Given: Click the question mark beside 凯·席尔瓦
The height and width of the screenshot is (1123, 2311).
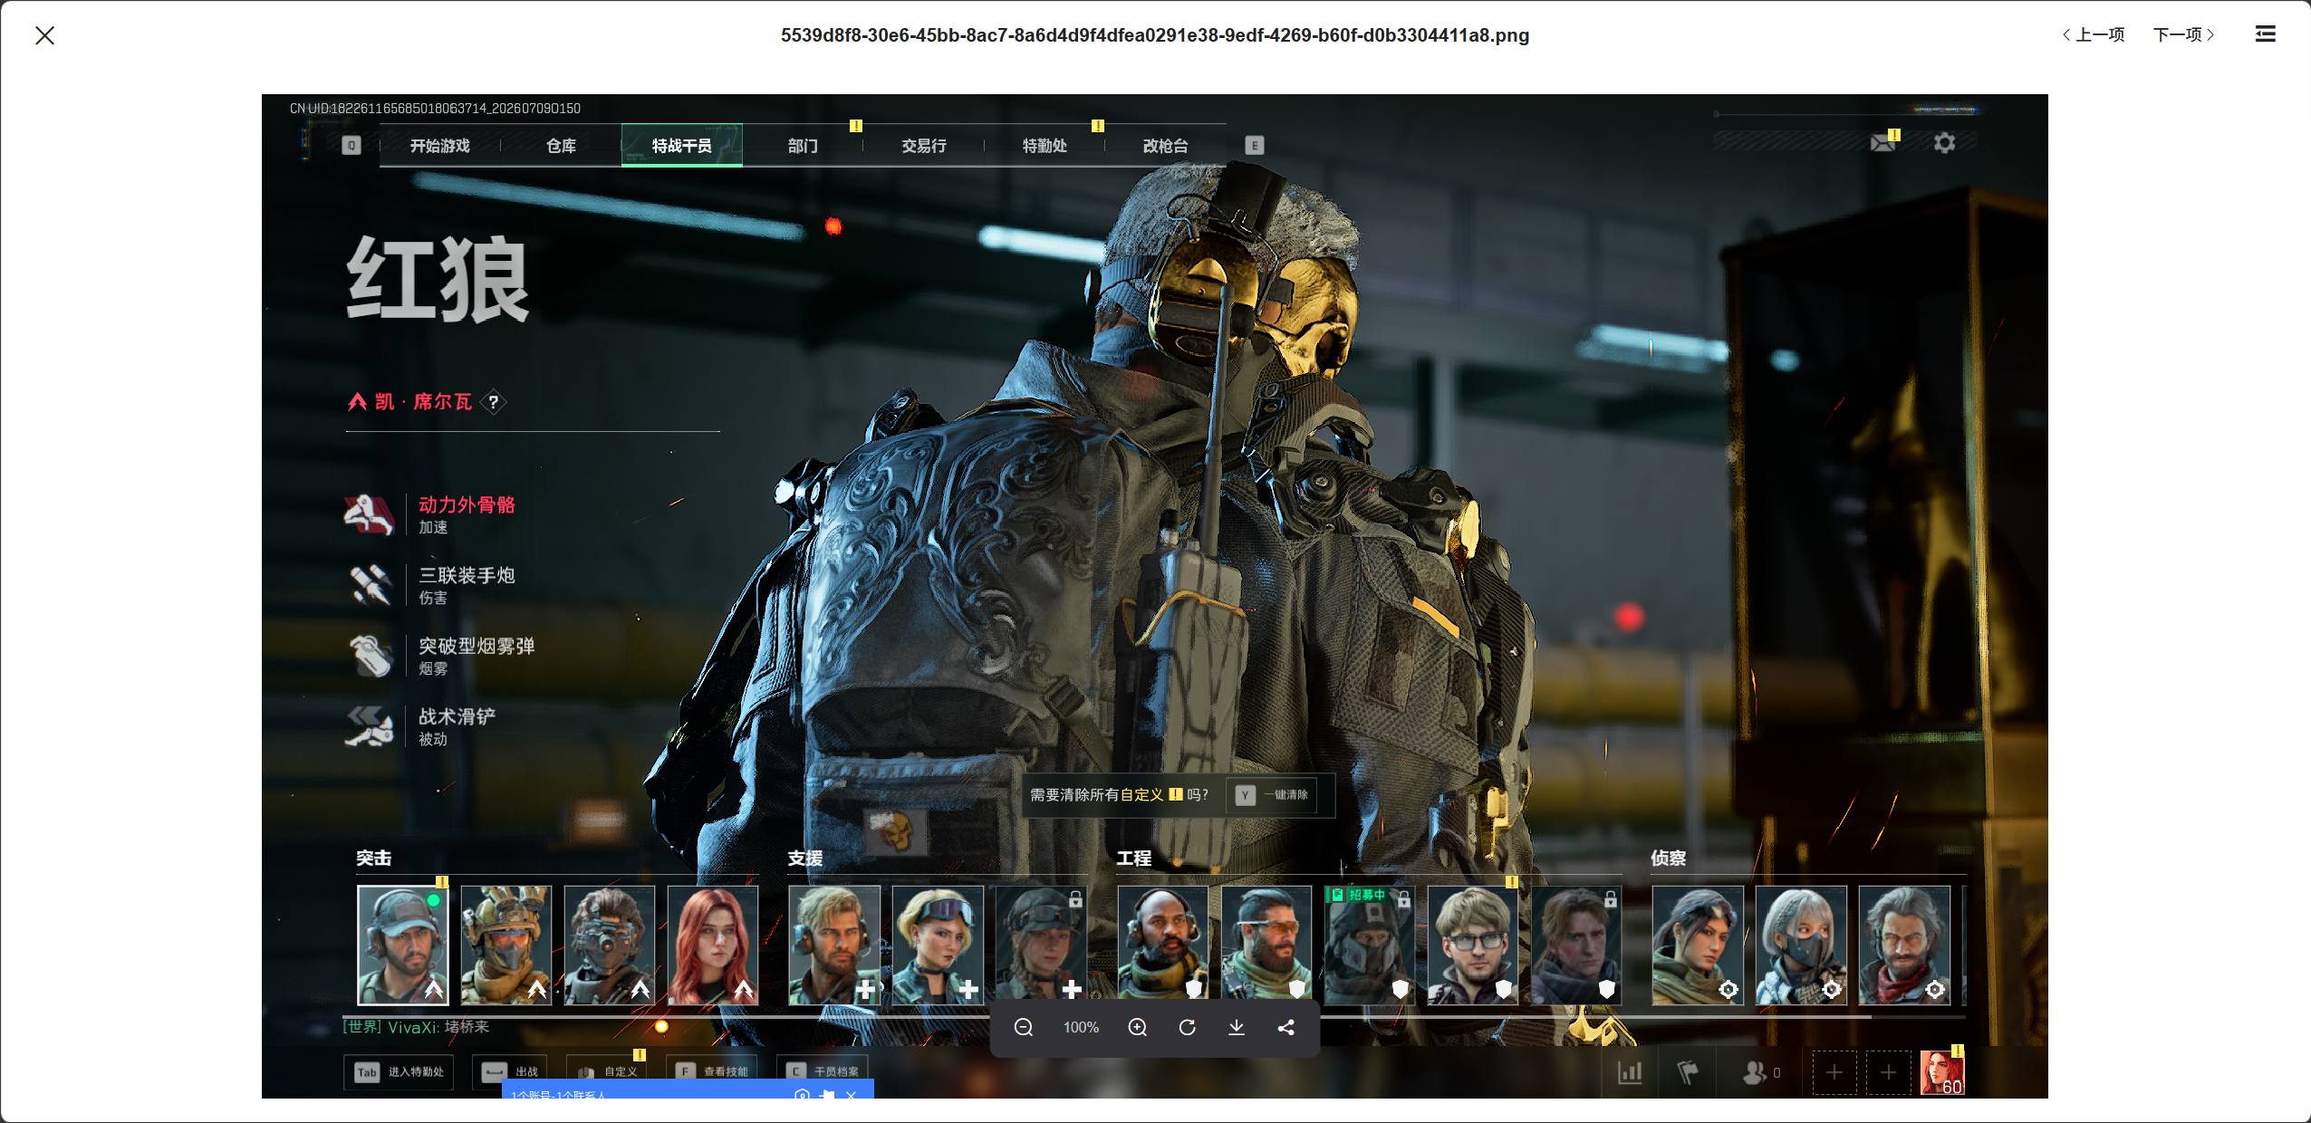Looking at the screenshot, I should (494, 402).
